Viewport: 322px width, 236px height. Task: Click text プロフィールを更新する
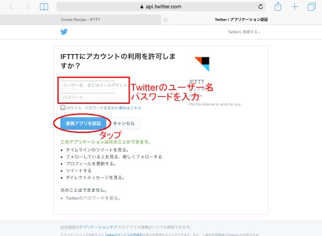pyautogui.click(x=91, y=164)
